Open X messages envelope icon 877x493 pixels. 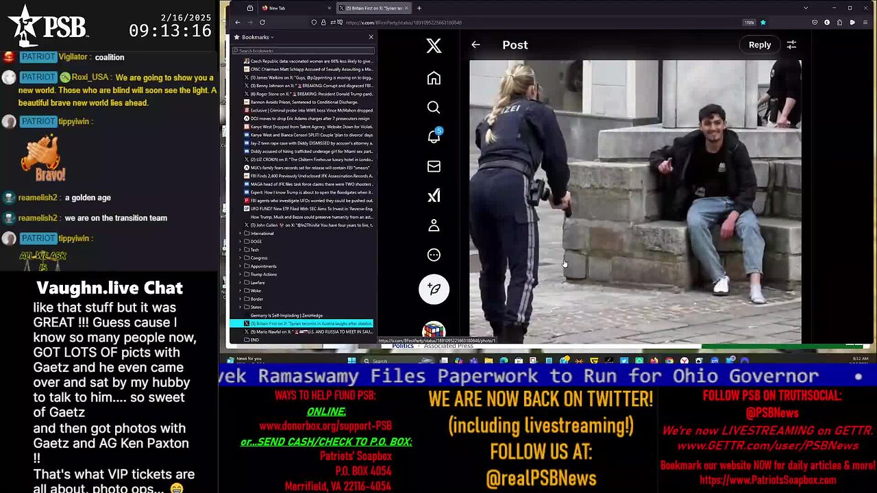click(x=434, y=166)
